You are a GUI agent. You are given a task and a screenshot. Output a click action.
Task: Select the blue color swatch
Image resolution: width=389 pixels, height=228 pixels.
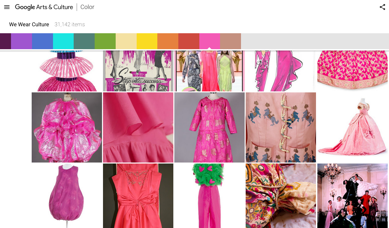pyautogui.click(x=42, y=41)
